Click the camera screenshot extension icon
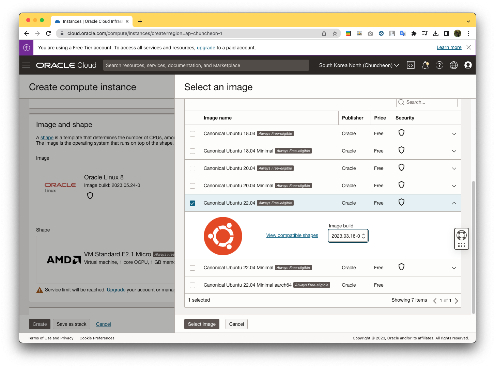The image size is (495, 368). tap(370, 33)
